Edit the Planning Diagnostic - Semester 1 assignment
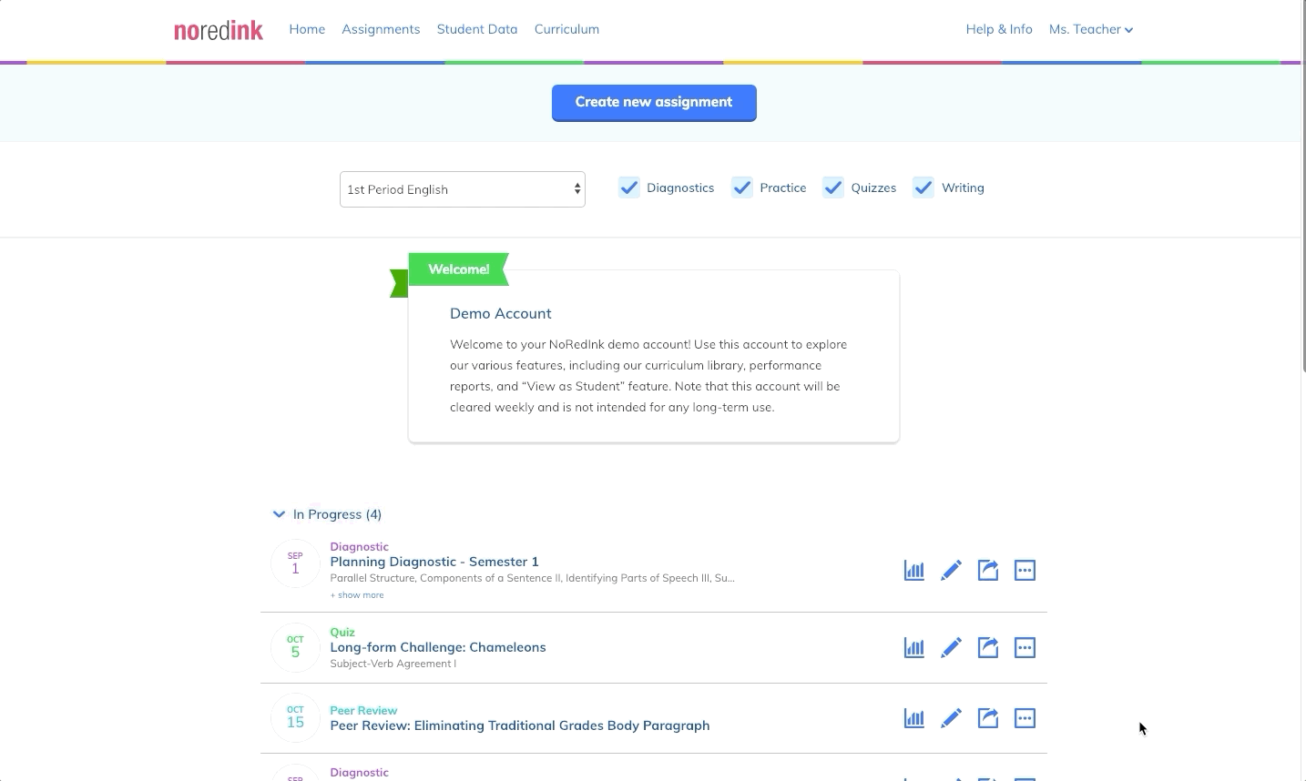 [x=951, y=571]
